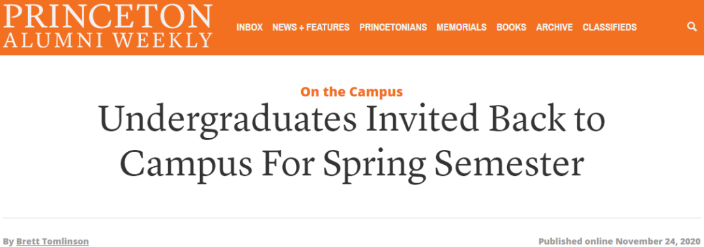
Task: Select the Memorials menu item
Action: [462, 27]
